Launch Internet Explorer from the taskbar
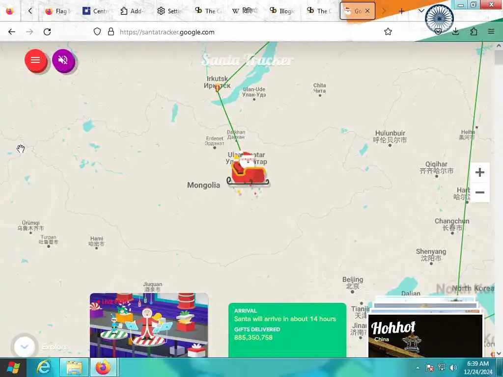The image size is (503, 377). 44,367
